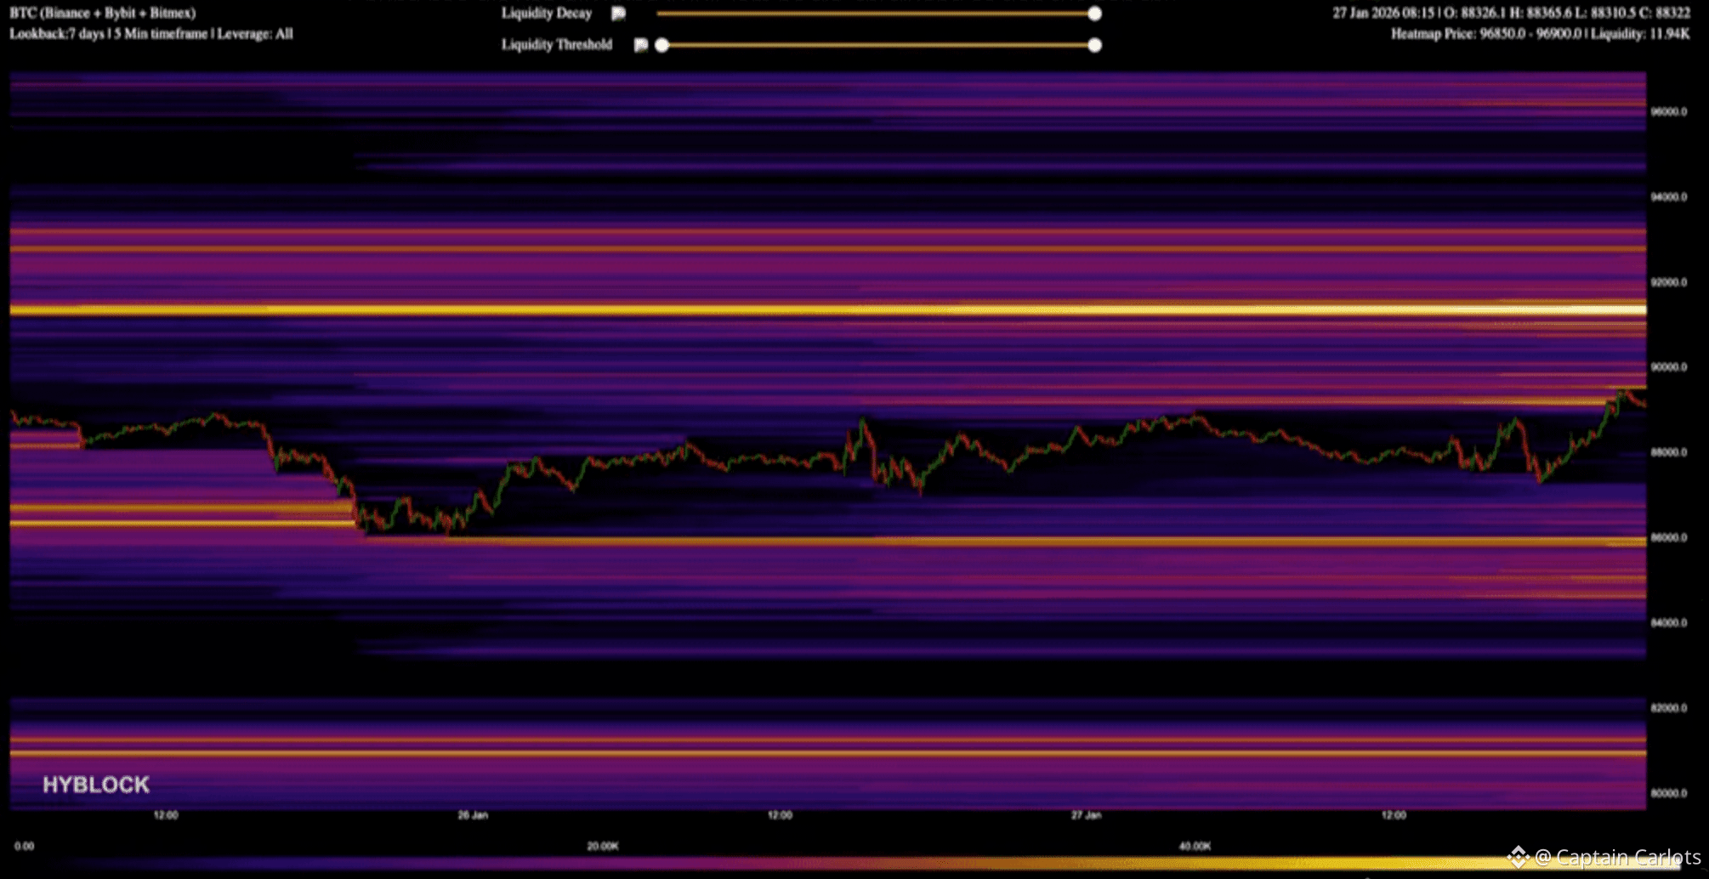This screenshot has width=1709, height=879.
Task: Click the 84000.0 price axis label
Action: pos(1669,622)
